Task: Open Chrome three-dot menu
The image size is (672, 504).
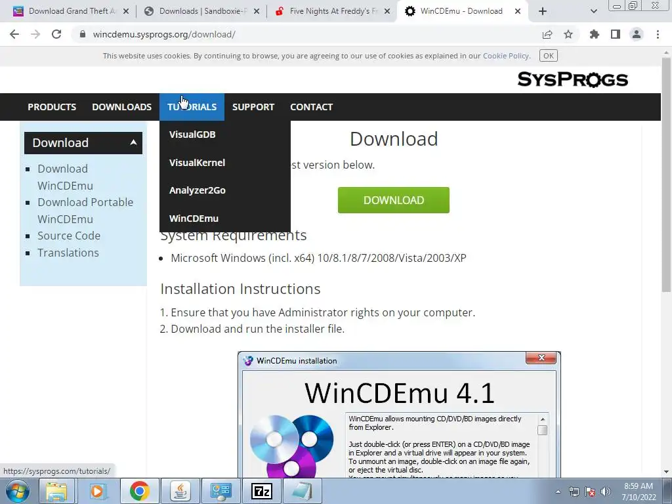Action: pyautogui.click(x=658, y=34)
